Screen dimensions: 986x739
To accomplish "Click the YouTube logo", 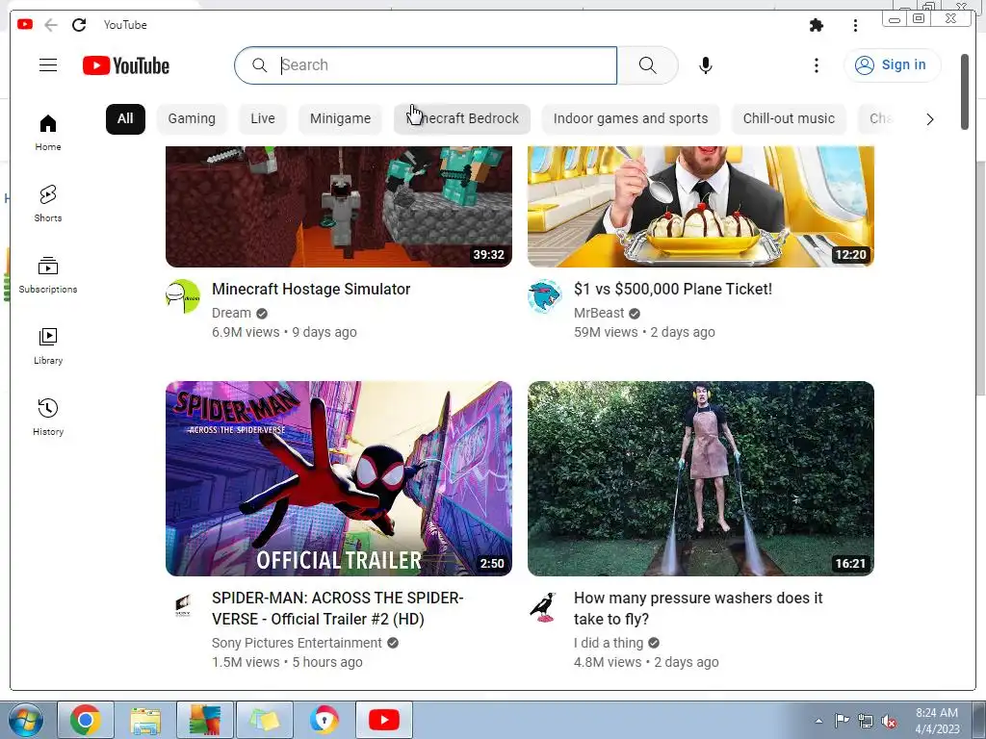I will coord(126,65).
